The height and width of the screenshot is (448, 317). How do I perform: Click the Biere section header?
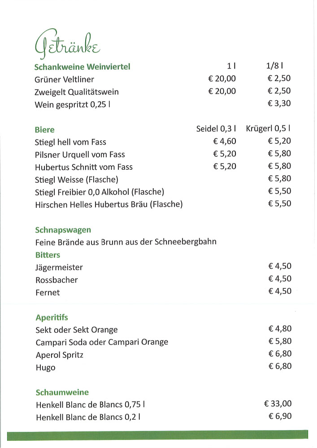pyautogui.click(x=44, y=130)
